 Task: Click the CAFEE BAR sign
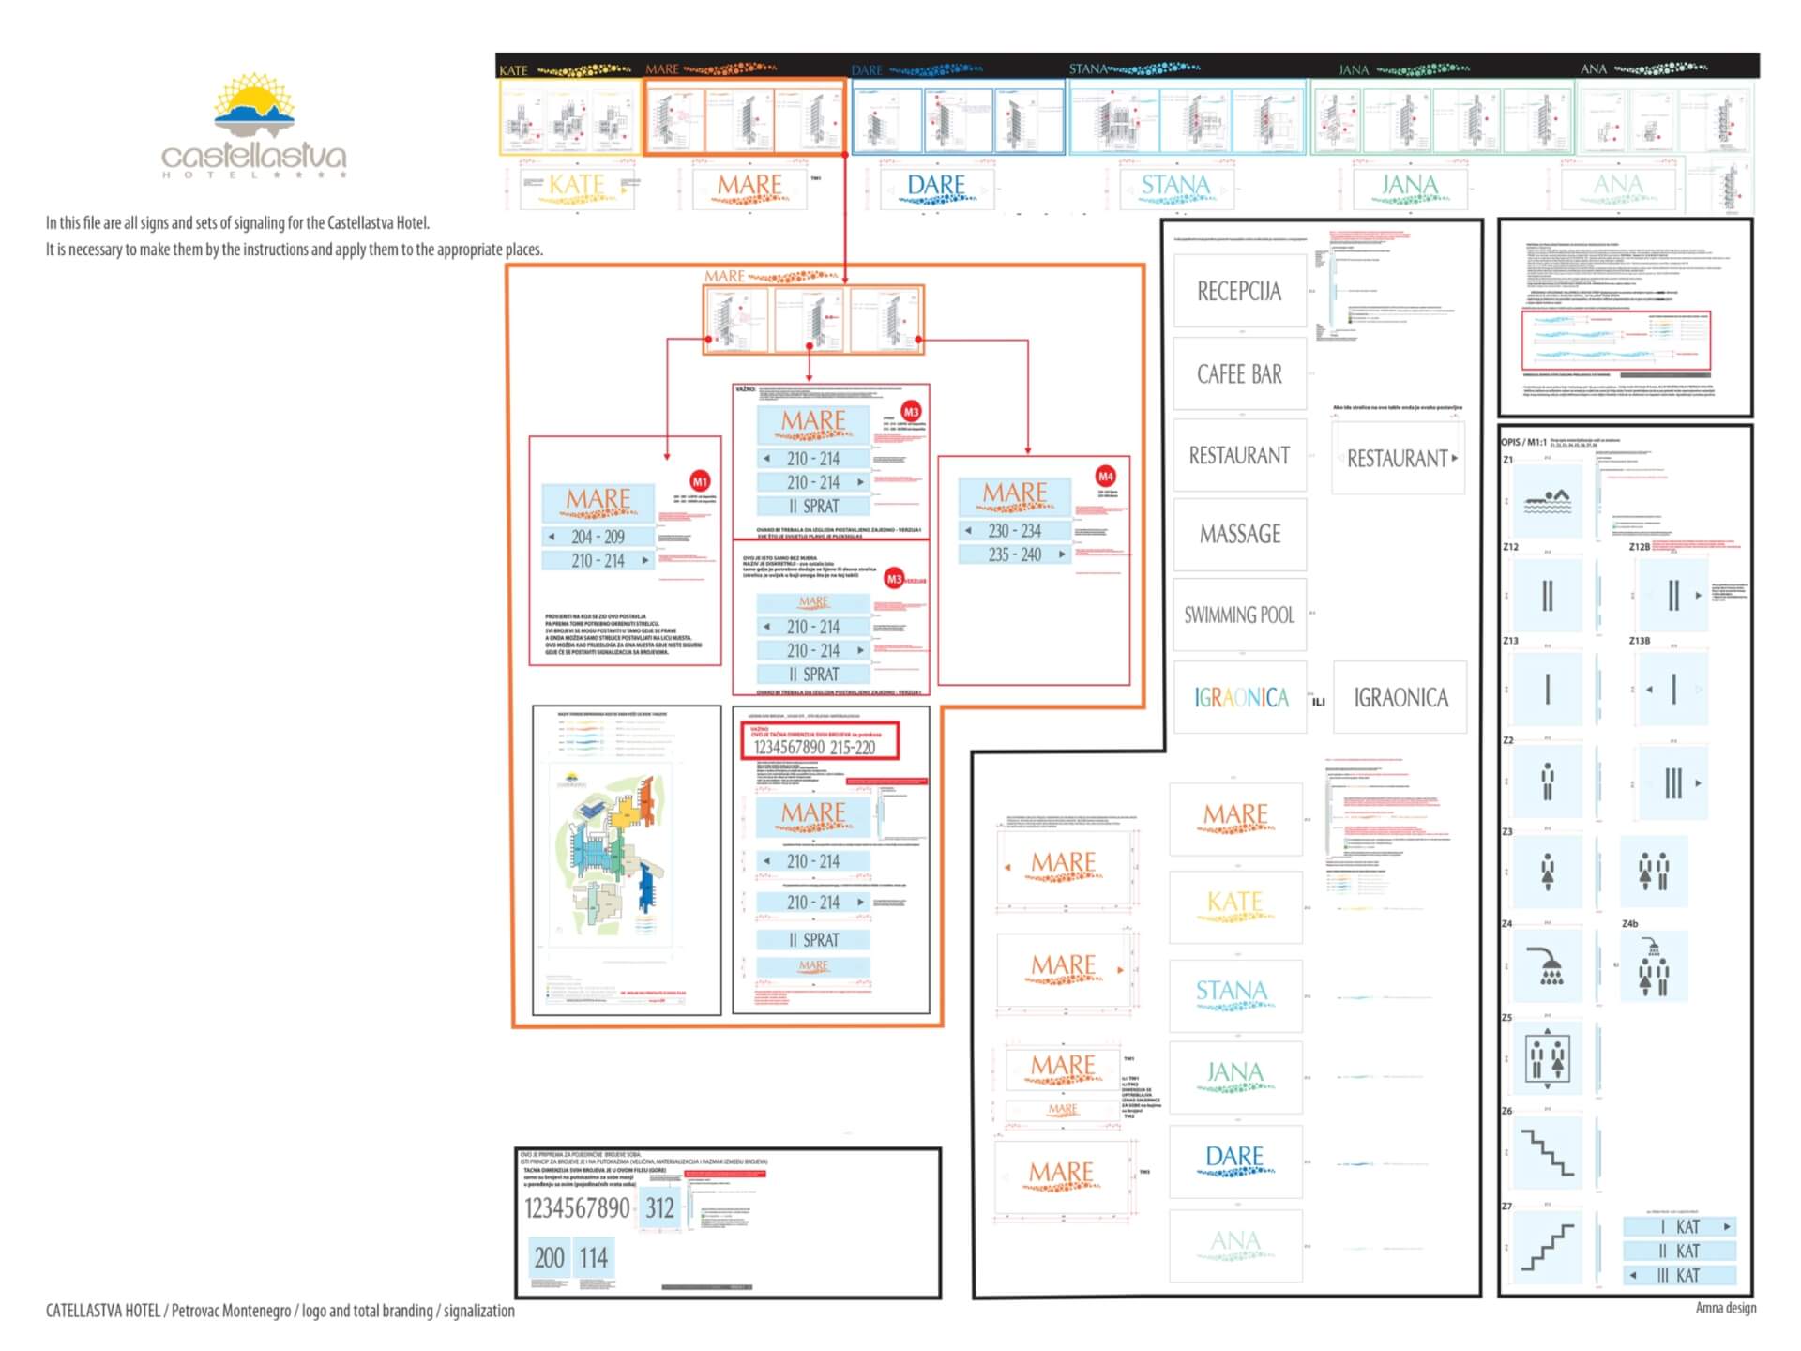click(1239, 373)
